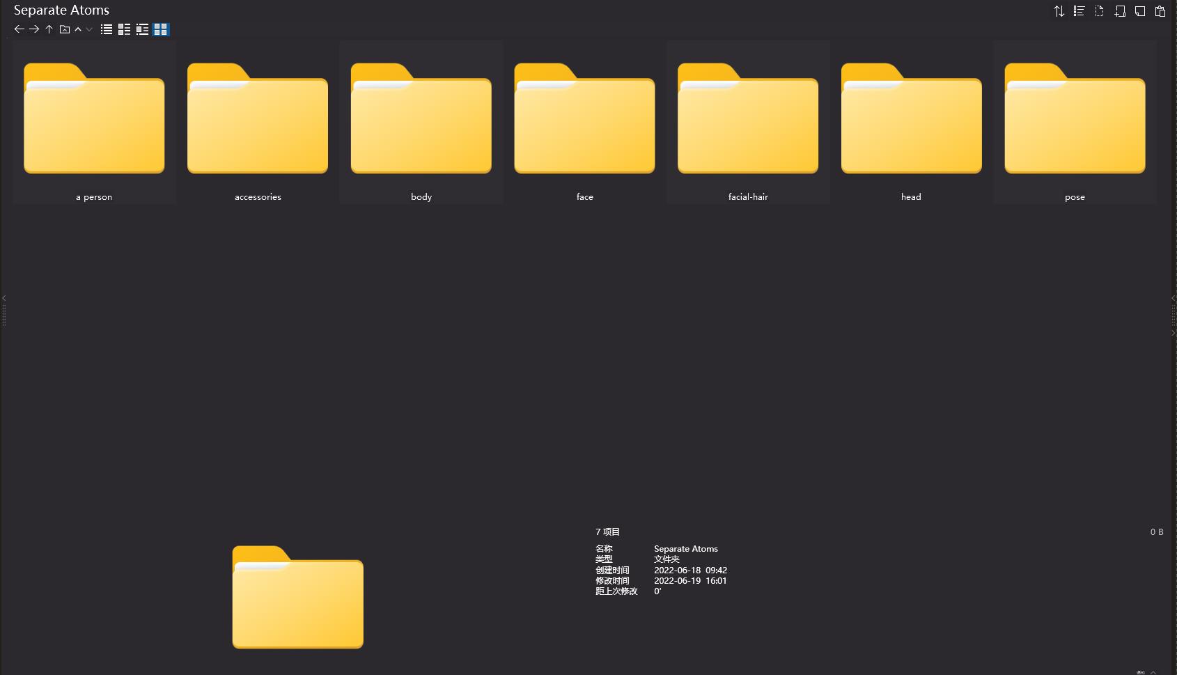Click the large folder preview in details pane
This screenshot has height=675, width=1177.
click(297, 597)
